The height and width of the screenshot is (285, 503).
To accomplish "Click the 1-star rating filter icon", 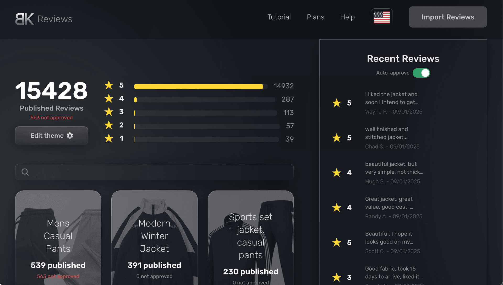I will point(109,138).
